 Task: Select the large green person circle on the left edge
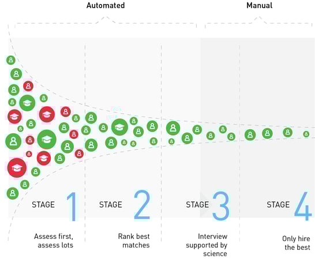tap(13, 141)
